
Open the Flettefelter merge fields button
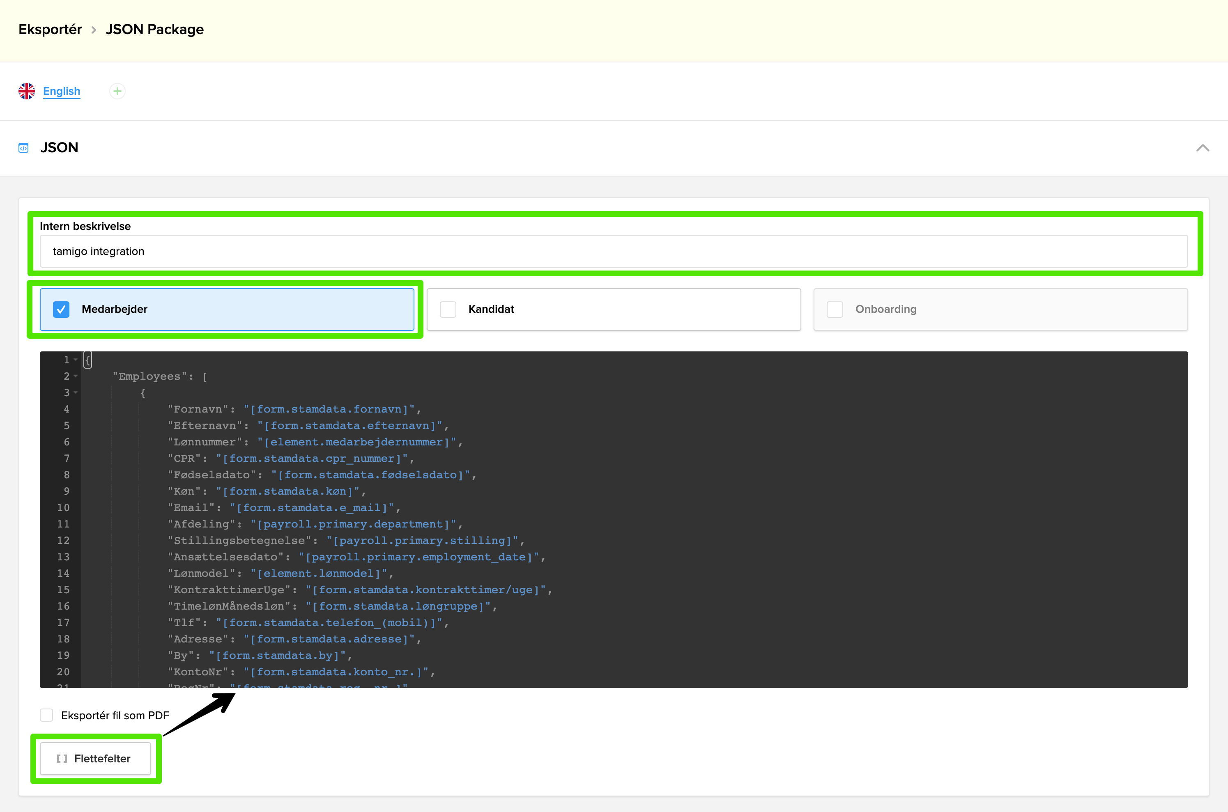coord(95,759)
